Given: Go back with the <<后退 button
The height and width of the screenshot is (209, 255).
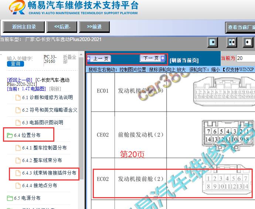Looking at the screenshot, I should pyautogui.click(x=62, y=27).
